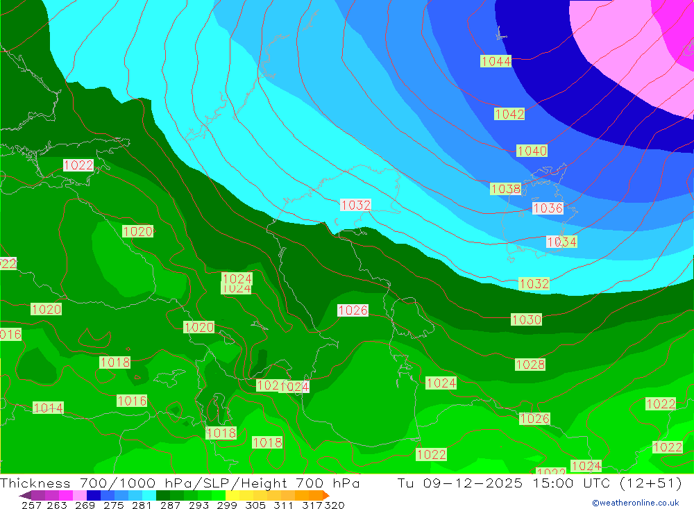Click the 311 legend value
The image size is (694, 509).
click(283, 506)
